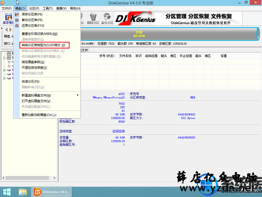Click the icon beside 备份分区表(F9)
The image size is (262, 197).
(17, 20)
